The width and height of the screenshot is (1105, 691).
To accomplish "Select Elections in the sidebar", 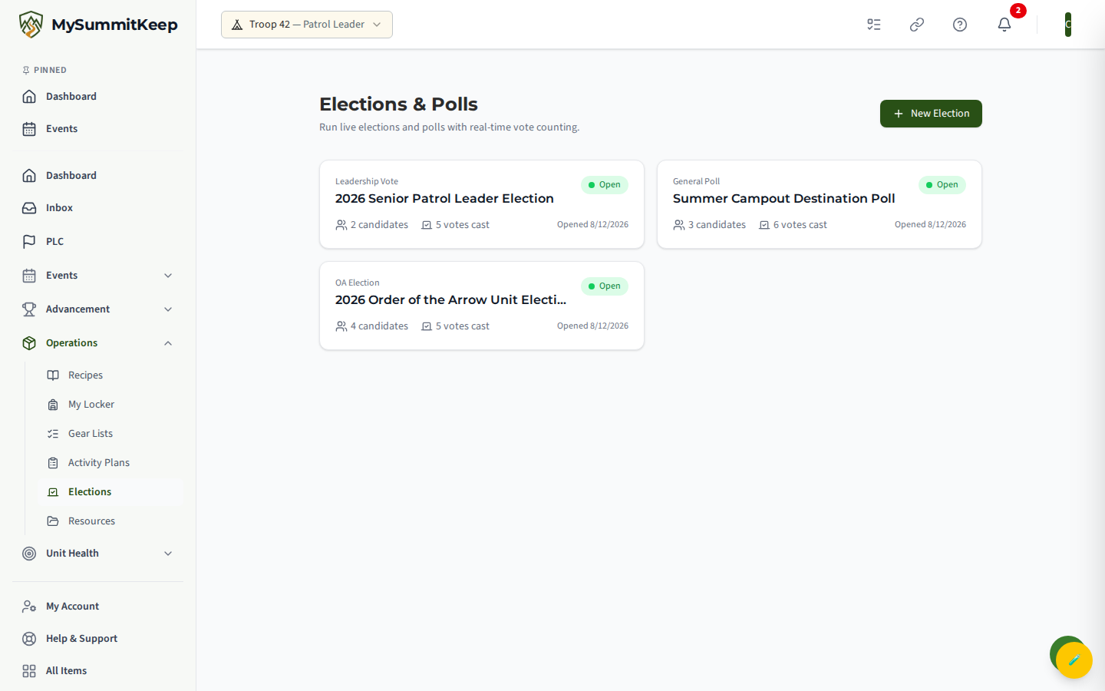I will point(110,492).
